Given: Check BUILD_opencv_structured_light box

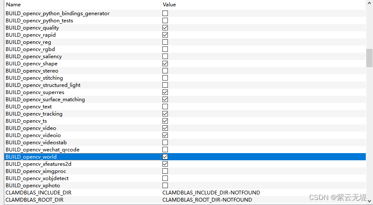Looking at the screenshot, I should click(x=165, y=85).
